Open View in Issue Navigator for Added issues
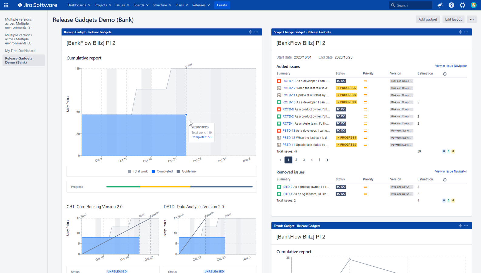This screenshot has width=481, height=273. (451, 66)
